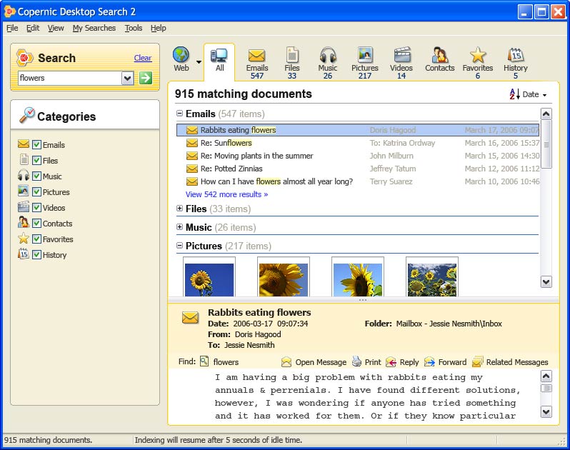
Task: Click the green search go arrow
Action: pos(146,78)
